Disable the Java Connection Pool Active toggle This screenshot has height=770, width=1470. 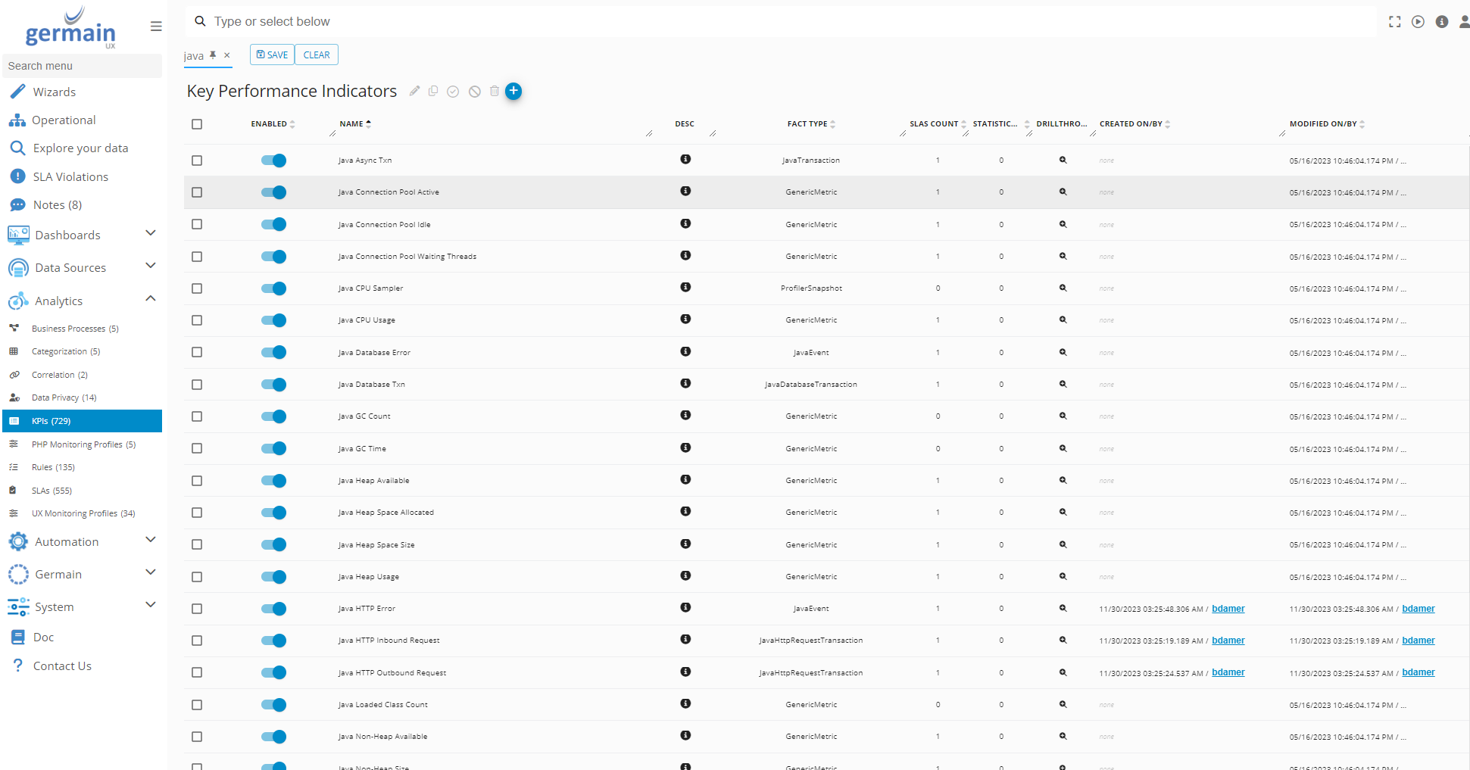click(x=273, y=192)
